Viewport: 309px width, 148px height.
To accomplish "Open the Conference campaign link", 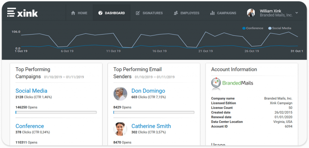I will [30, 126].
